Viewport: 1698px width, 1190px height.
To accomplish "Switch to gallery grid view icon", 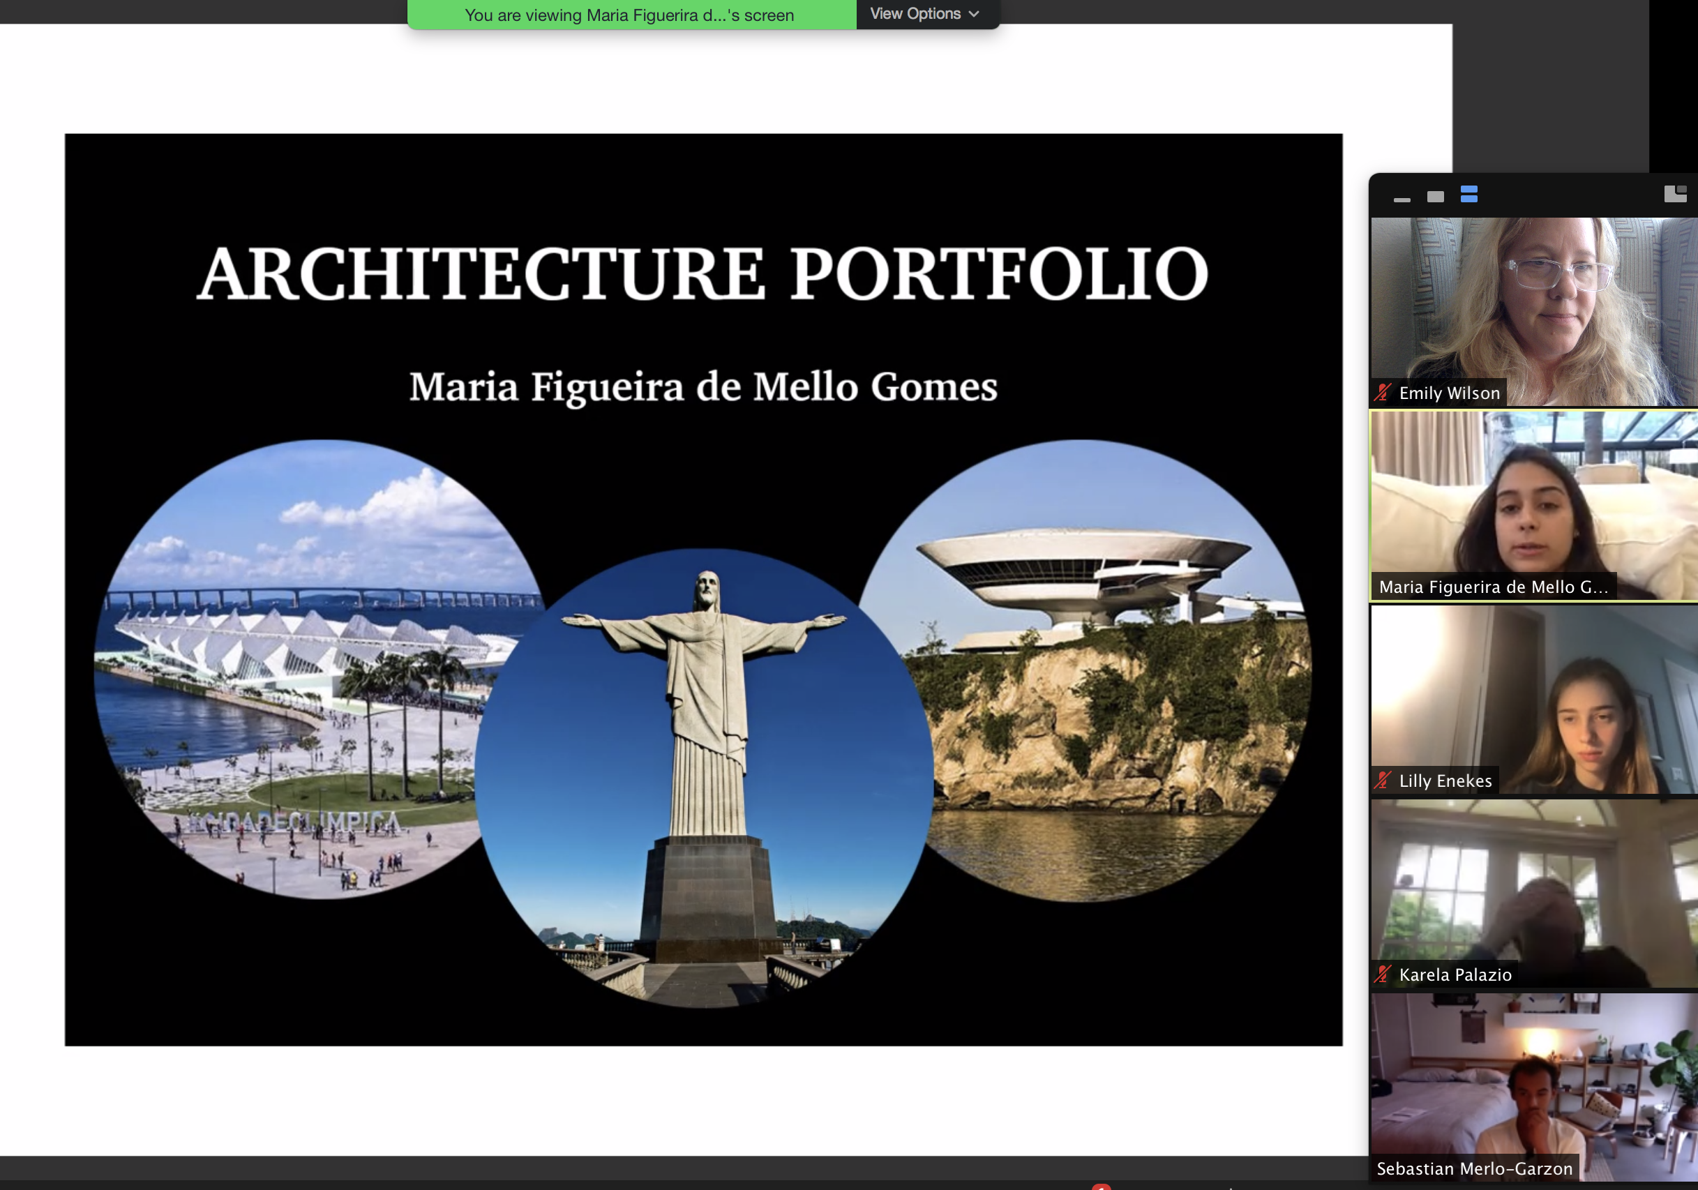I will tap(1675, 194).
